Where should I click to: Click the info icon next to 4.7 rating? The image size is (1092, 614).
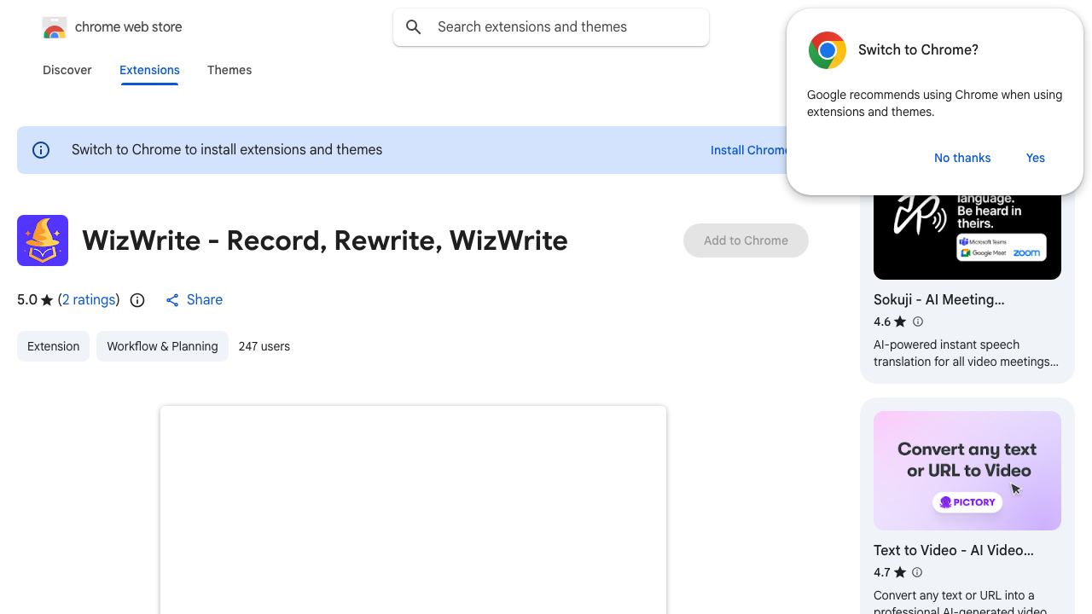[917, 572]
